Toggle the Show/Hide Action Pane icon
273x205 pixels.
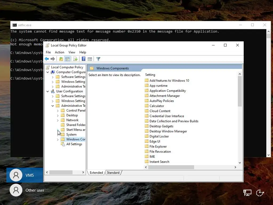(90, 59)
